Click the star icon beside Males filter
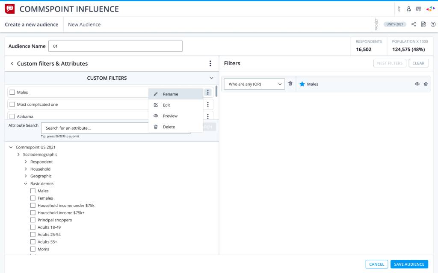Image resolution: width=438 pixels, height=273 pixels. (302, 84)
